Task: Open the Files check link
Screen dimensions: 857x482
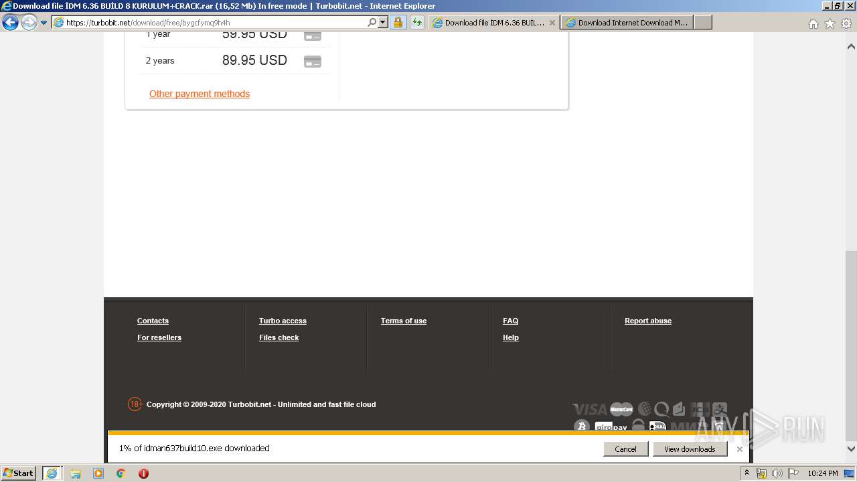Action: (279, 337)
